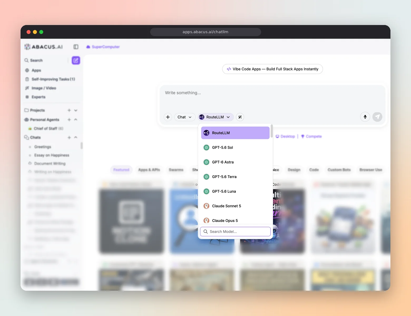Open Experts in the sidebar
The width and height of the screenshot is (411, 316).
[35, 97]
